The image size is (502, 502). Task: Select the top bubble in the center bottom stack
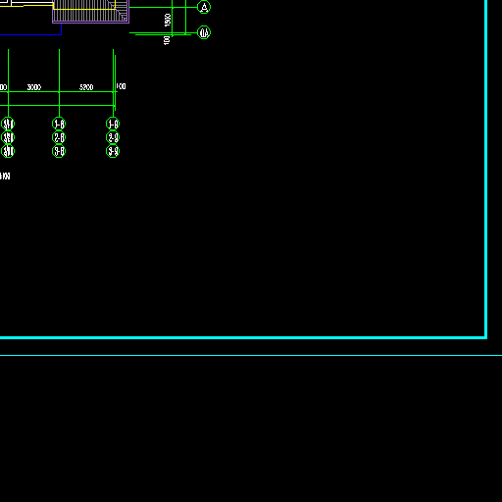point(59,124)
